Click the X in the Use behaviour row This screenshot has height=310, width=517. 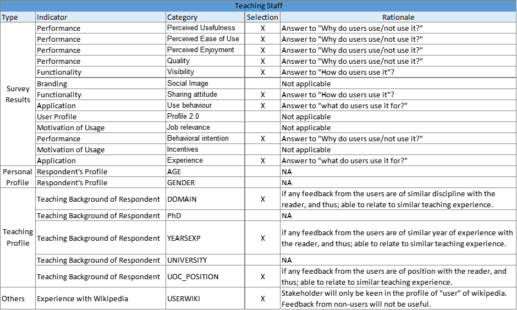point(262,106)
